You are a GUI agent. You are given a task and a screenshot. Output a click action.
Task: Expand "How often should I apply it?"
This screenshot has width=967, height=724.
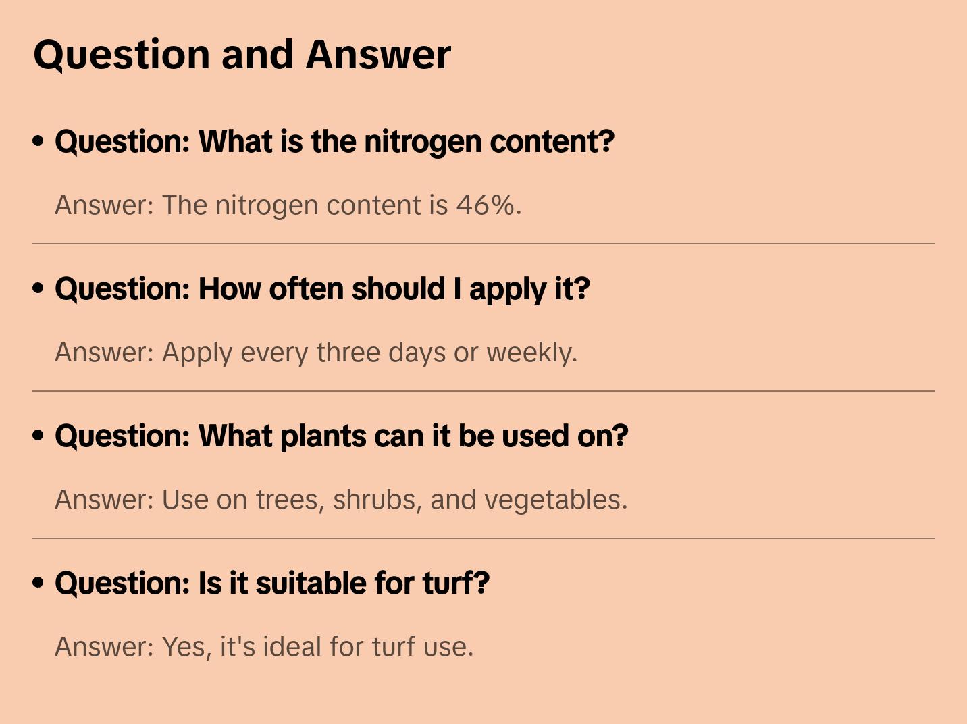click(322, 289)
